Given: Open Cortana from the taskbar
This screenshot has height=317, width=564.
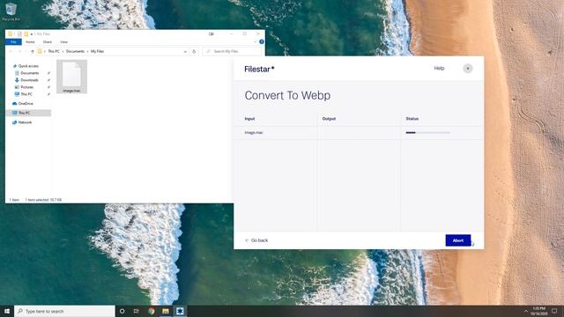Looking at the screenshot, I should [122, 311].
